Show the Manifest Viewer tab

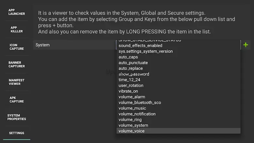[17, 82]
